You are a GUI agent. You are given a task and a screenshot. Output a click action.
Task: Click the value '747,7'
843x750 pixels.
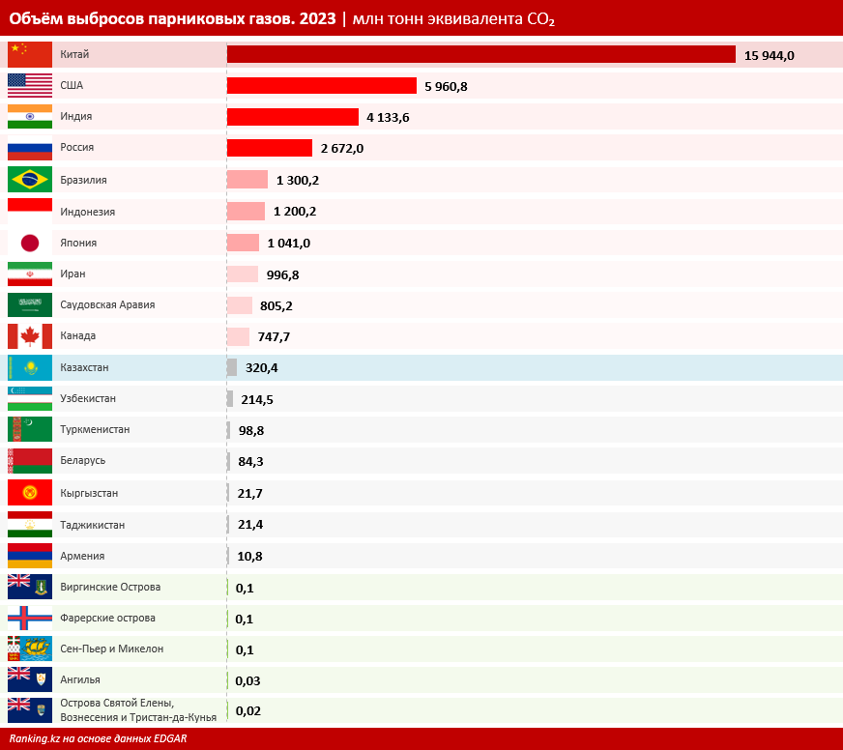click(274, 336)
